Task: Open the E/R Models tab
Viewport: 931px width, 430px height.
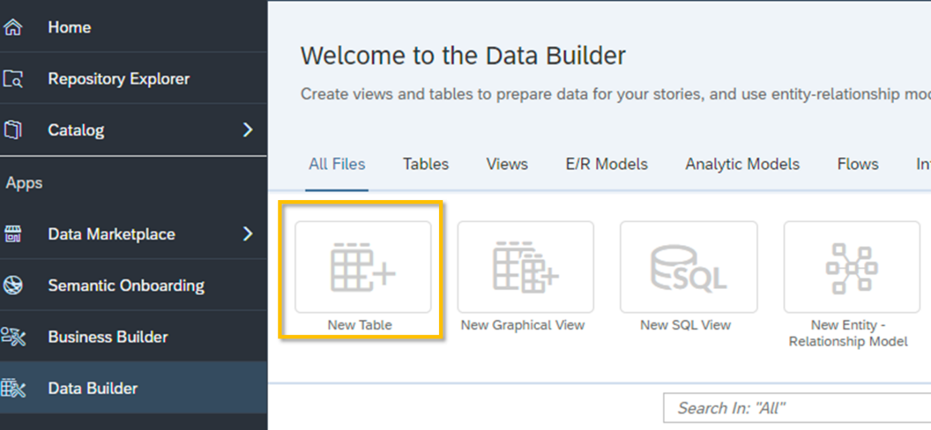Action: pos(606,163)
